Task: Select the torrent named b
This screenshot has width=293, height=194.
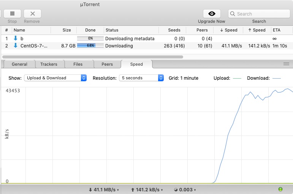Action: click(x=22, y=39)
